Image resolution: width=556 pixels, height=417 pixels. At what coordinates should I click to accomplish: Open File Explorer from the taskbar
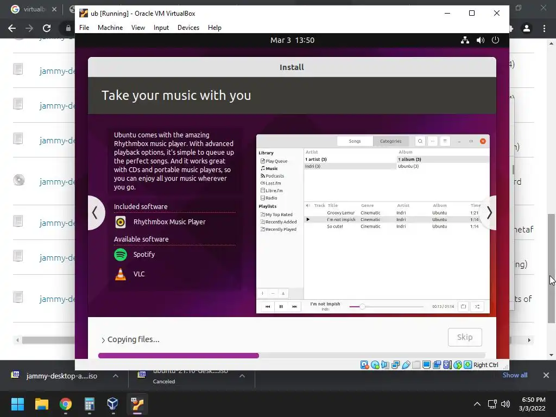41,404
